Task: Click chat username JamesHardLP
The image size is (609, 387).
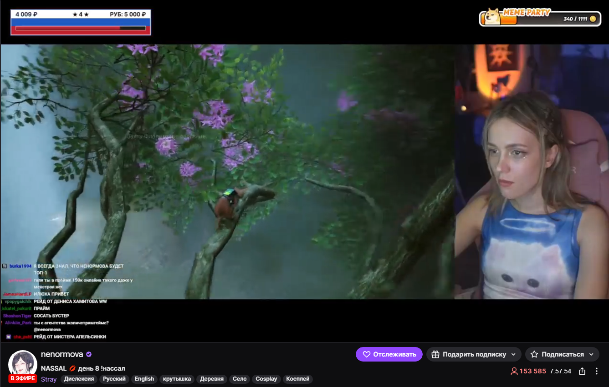Action: tap(17, 294)
